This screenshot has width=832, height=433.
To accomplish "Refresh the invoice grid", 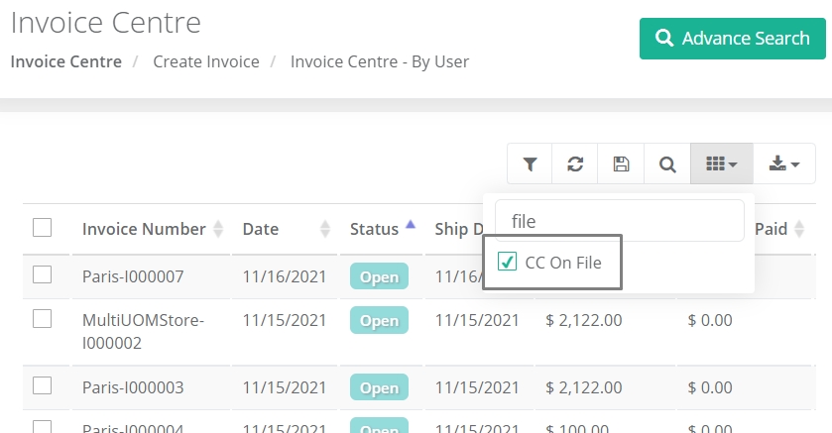I will coord(575,163).
